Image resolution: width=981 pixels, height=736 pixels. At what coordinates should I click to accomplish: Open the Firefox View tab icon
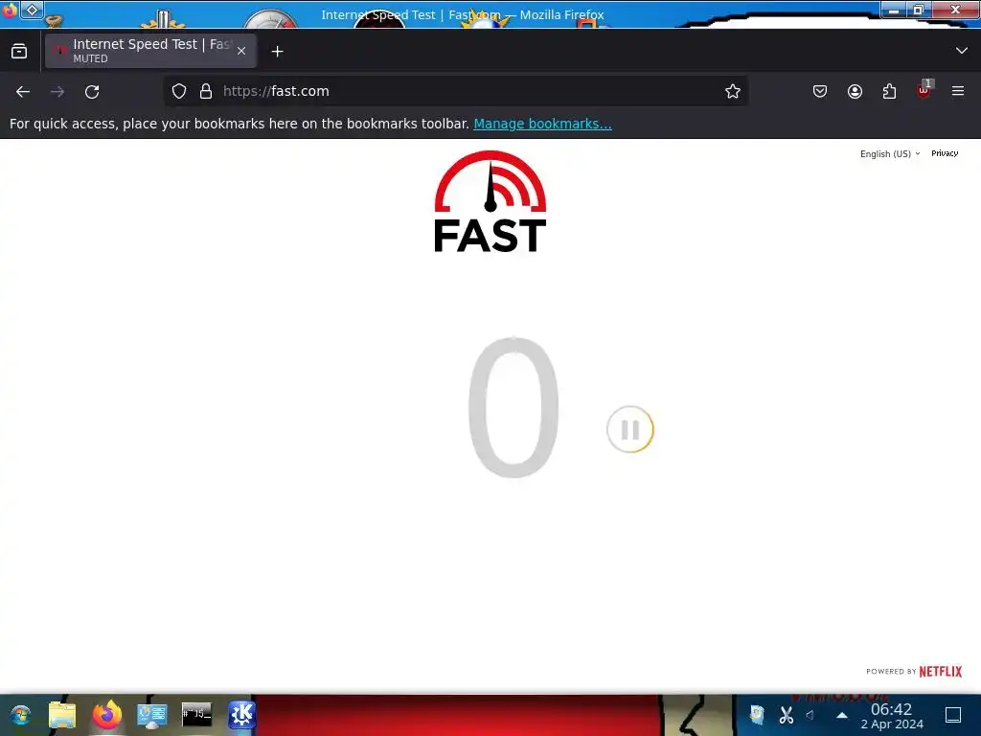click(x=19, y=52)
